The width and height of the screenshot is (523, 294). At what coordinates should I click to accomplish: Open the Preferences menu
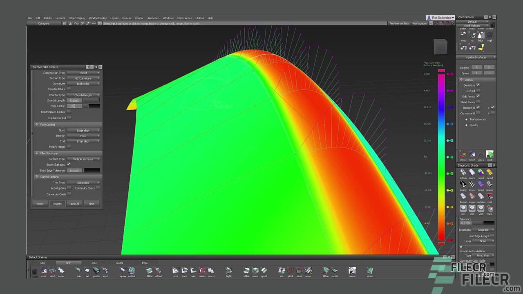(x=185, y=18)
